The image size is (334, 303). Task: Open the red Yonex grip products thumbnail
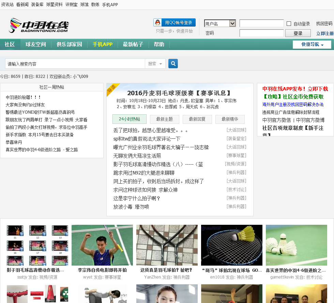[x=37, y=294]
